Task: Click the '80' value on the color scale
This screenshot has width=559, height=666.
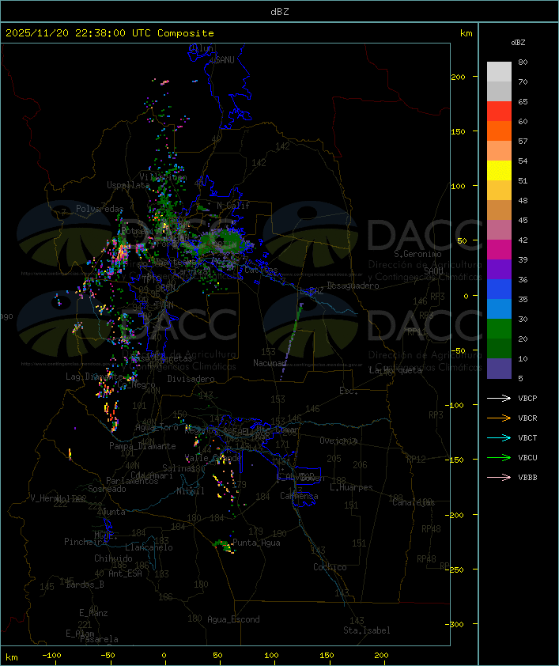Action: pos(523,62)
